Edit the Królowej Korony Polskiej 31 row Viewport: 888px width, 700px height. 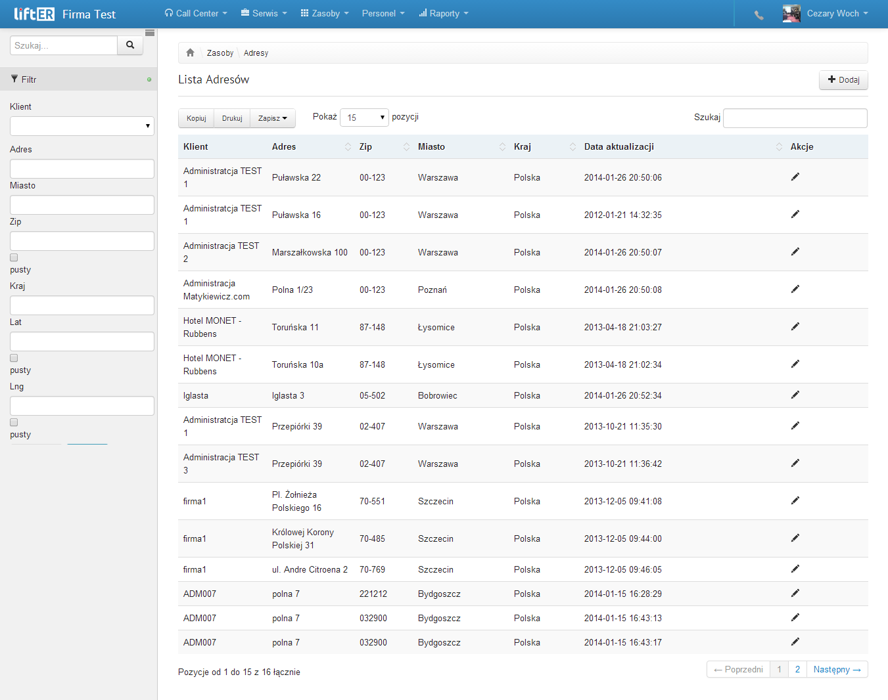(x=795, y=538)
